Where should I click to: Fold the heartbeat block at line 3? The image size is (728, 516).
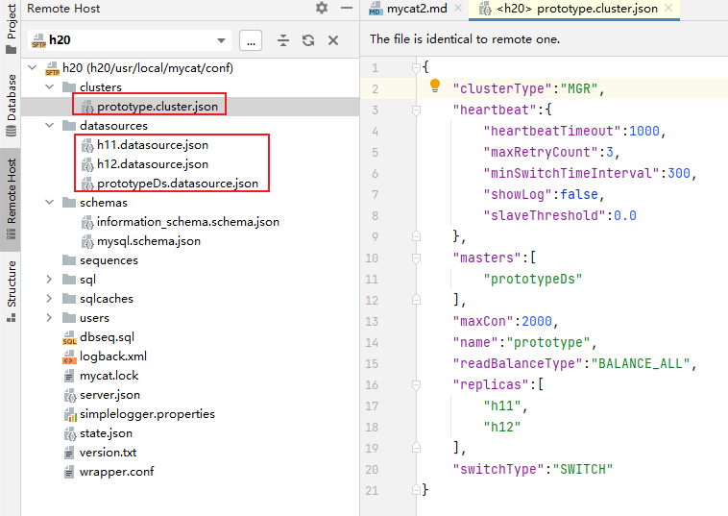[416, 111]
